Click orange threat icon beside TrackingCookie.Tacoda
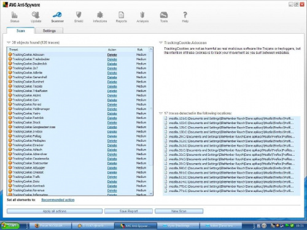The image size is (307, 230). [x=10, y=86]
